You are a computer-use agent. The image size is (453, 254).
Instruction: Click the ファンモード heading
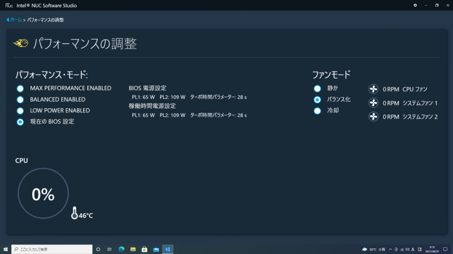tap(331, 75)
